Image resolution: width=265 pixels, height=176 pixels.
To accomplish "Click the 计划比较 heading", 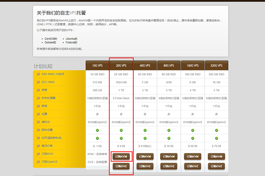I will point(43,66).
